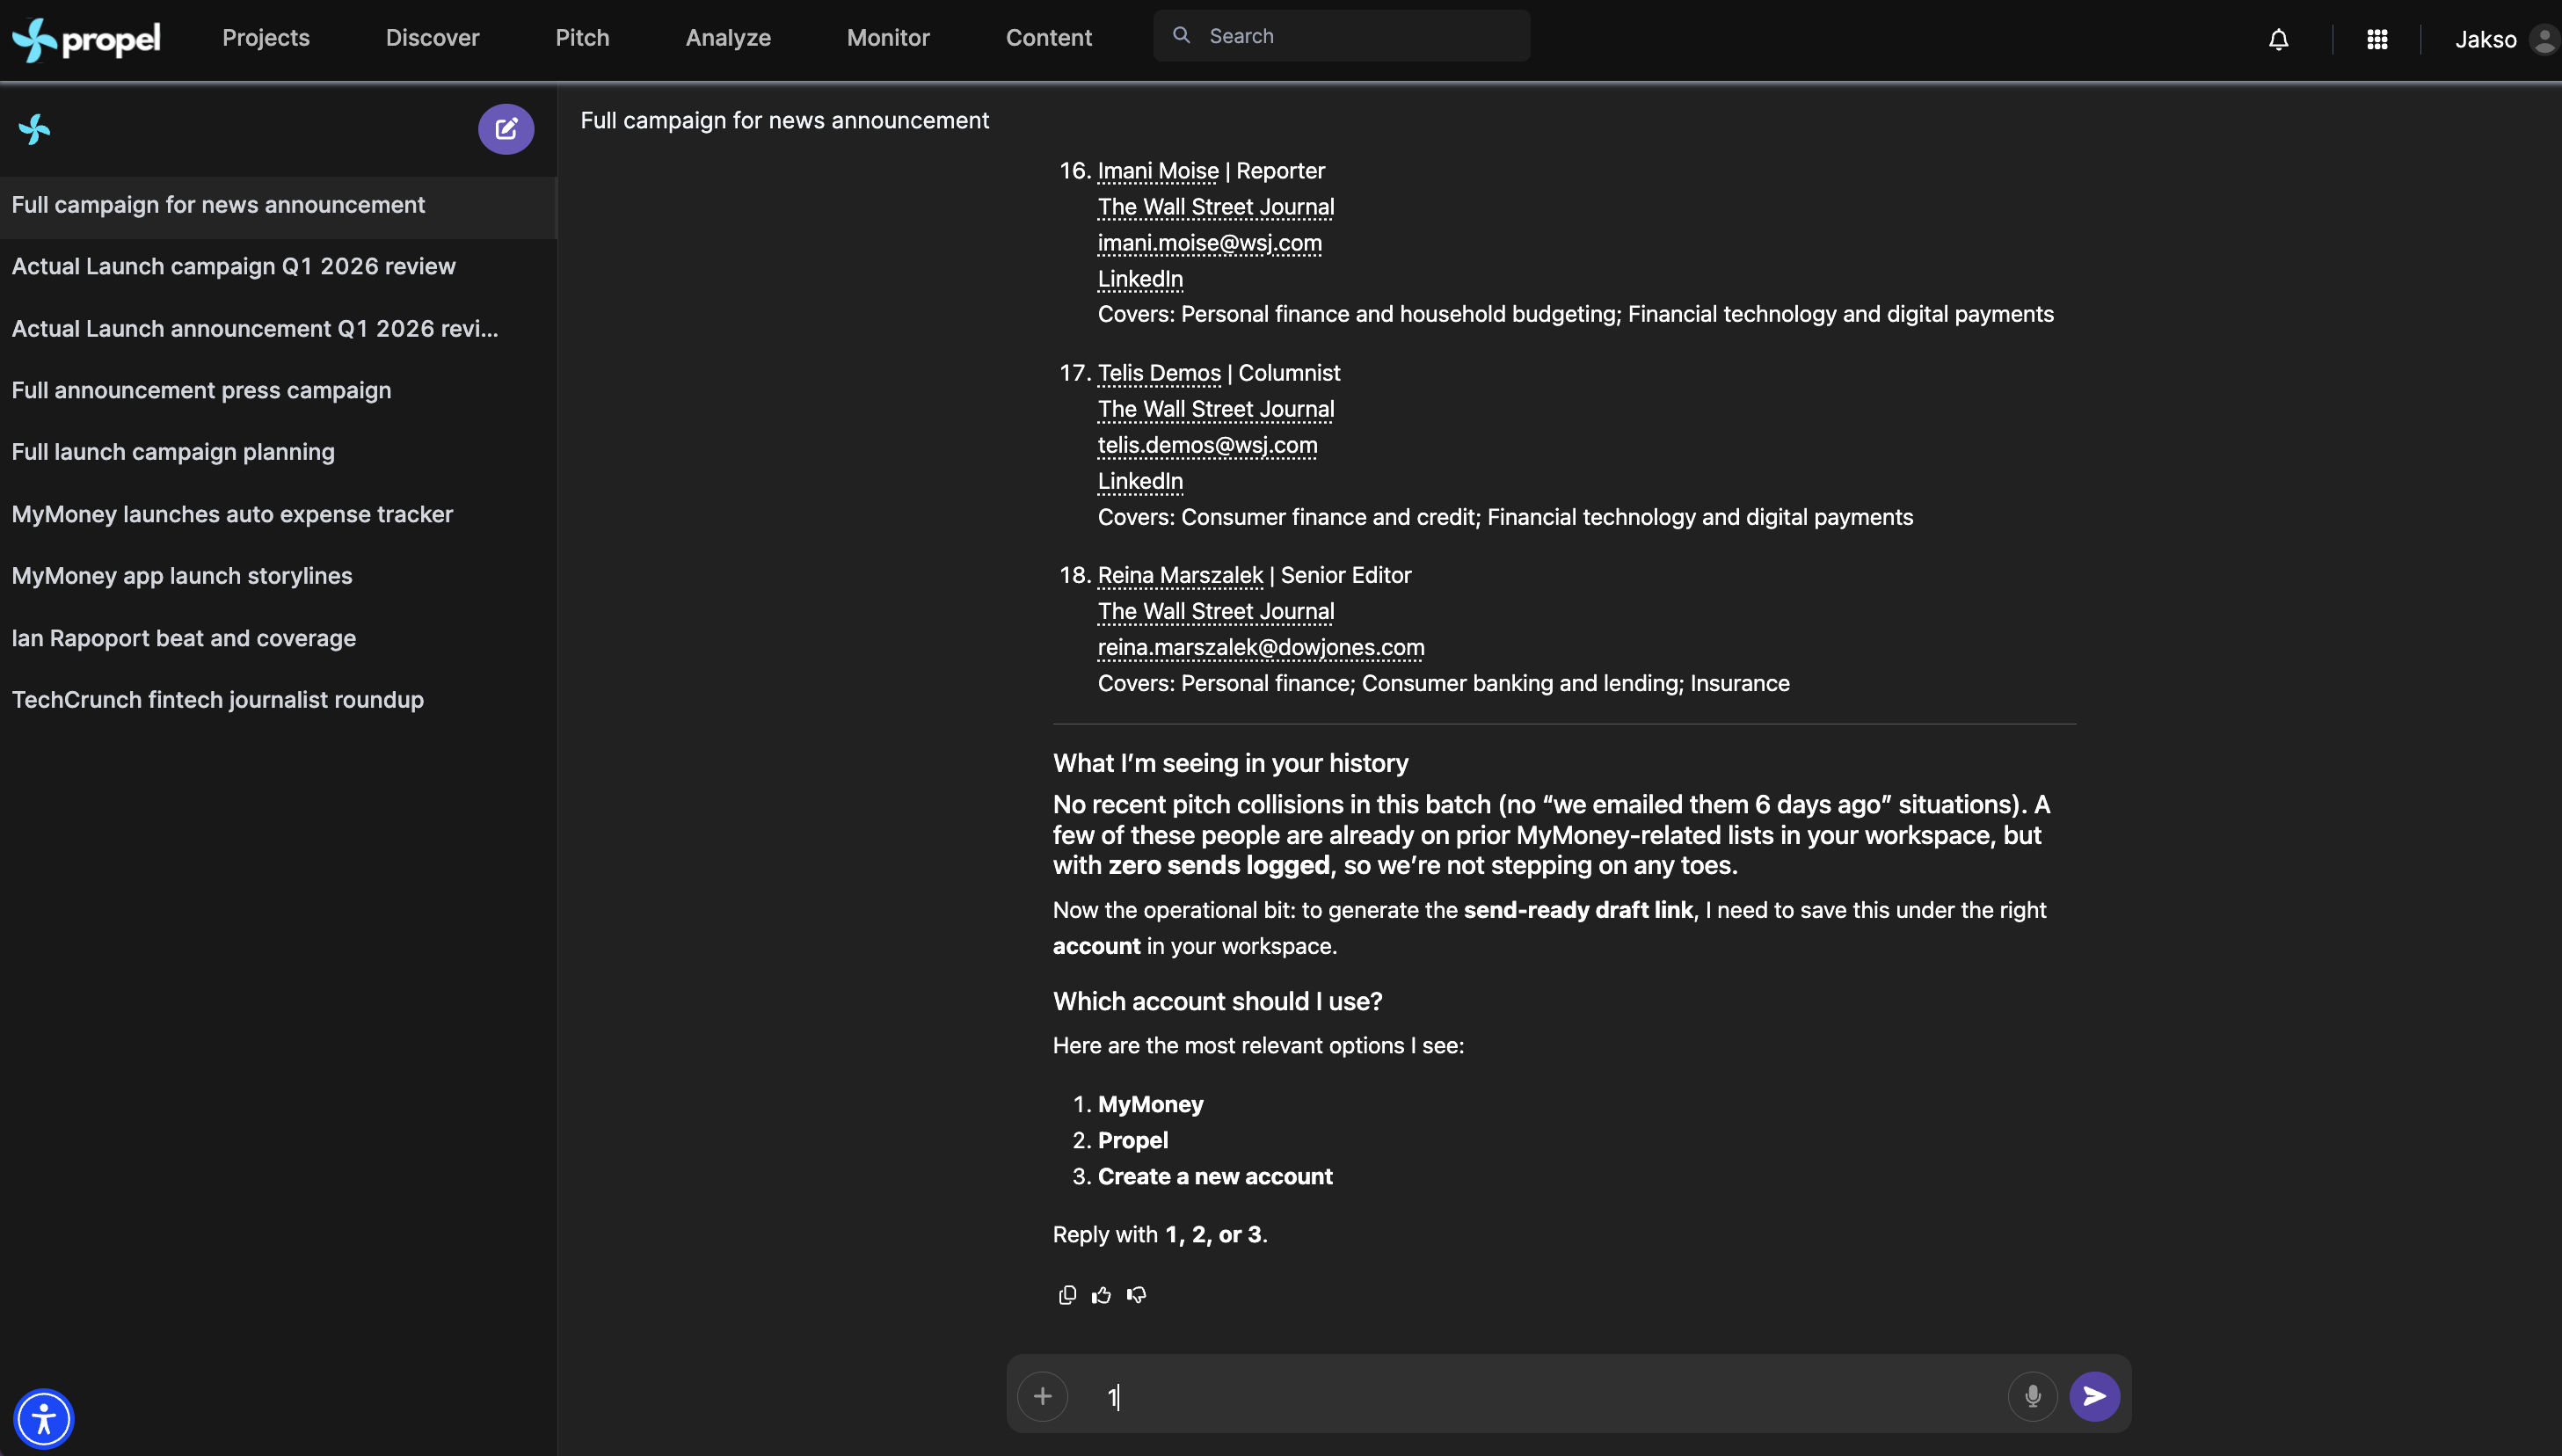Image resolution: width=2562 pixels, height=1456 pixels.
Task: Open the Monitor menu item
Action: (887, 38)
